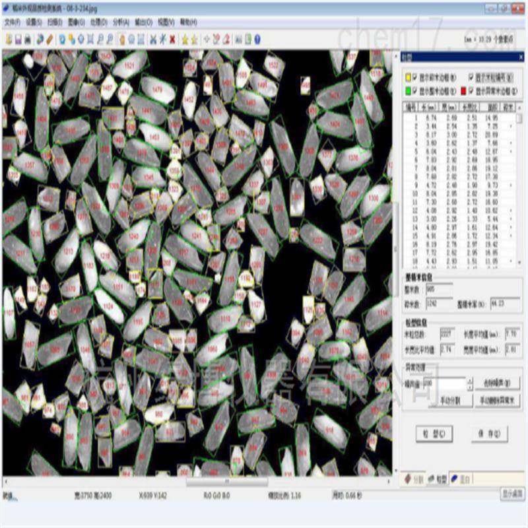Click the multicolored globe toolbar icon
528x528 pixels.
[40, 40]
